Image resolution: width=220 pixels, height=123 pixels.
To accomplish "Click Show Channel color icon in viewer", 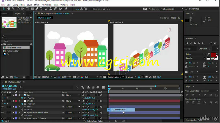I will click(x=82, y=77).
